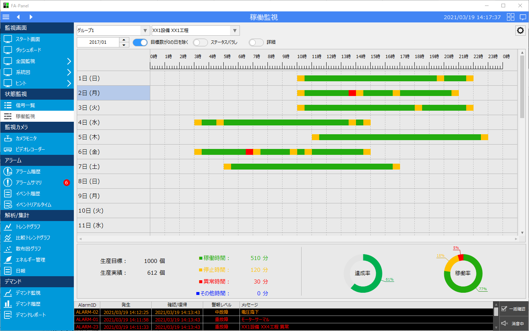Disable 目標数が0の日を除く toggle

[x=140, y=42]
